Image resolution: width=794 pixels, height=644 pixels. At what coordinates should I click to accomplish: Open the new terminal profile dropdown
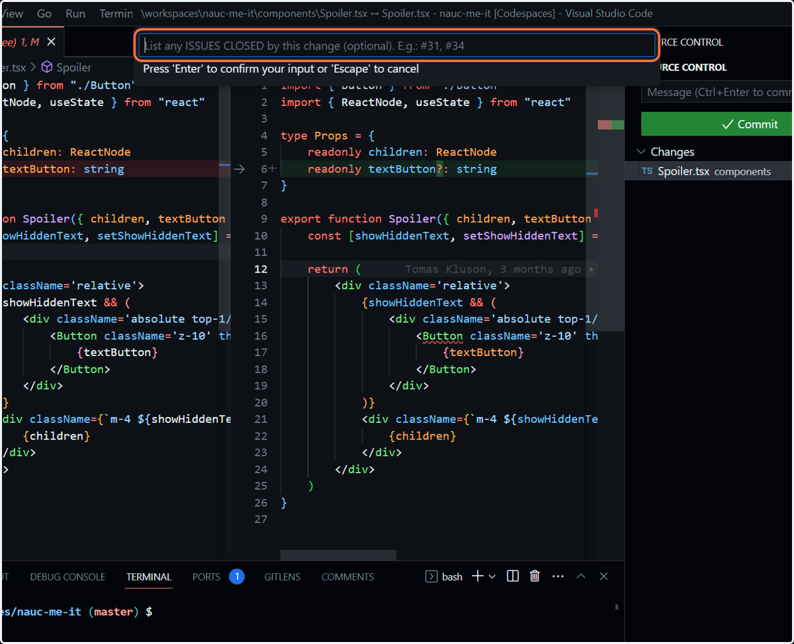tap(492, 576)
